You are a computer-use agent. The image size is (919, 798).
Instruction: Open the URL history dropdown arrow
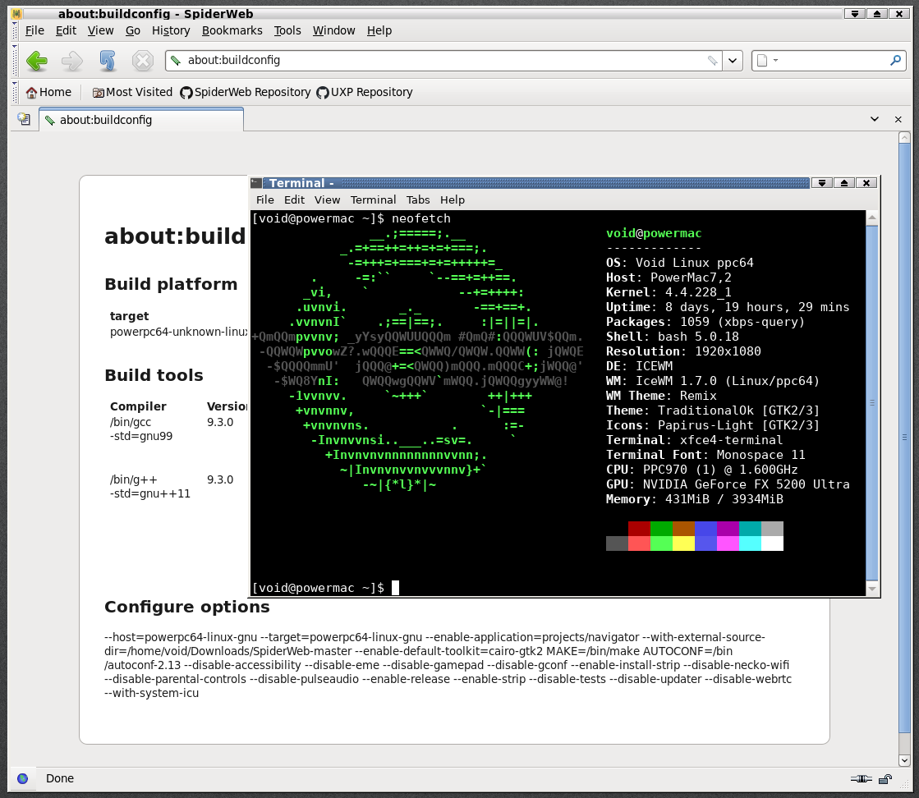(733, 61)
